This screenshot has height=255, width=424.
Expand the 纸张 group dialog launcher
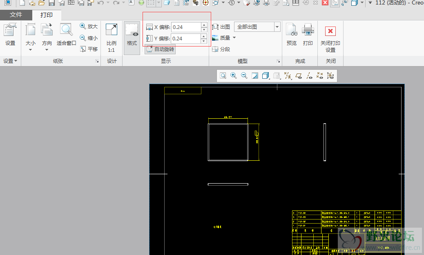click(97, 61)
